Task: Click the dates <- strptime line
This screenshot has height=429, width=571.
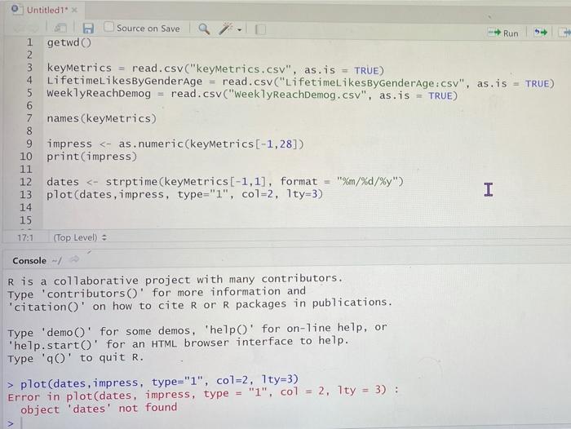Action: (225, 181)
